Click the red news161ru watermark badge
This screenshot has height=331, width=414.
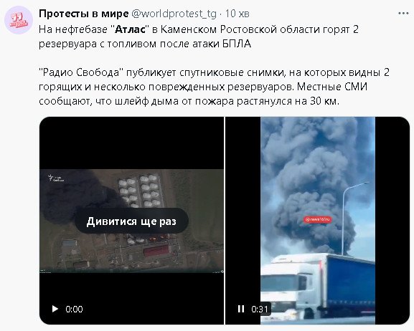(x=318, y=219)
